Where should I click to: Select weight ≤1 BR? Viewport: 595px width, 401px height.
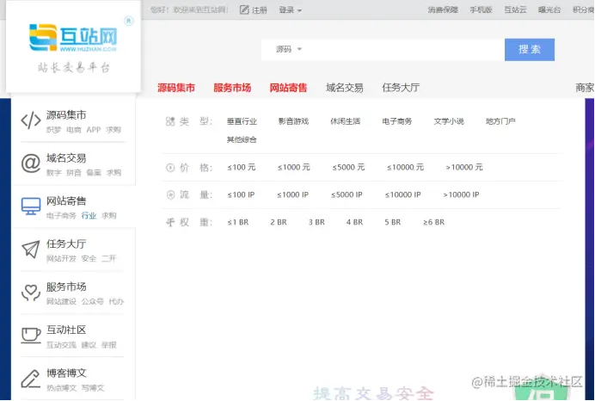[x=238, y=223]
